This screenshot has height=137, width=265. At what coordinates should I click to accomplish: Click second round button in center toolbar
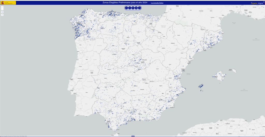(x=130, y=8)
